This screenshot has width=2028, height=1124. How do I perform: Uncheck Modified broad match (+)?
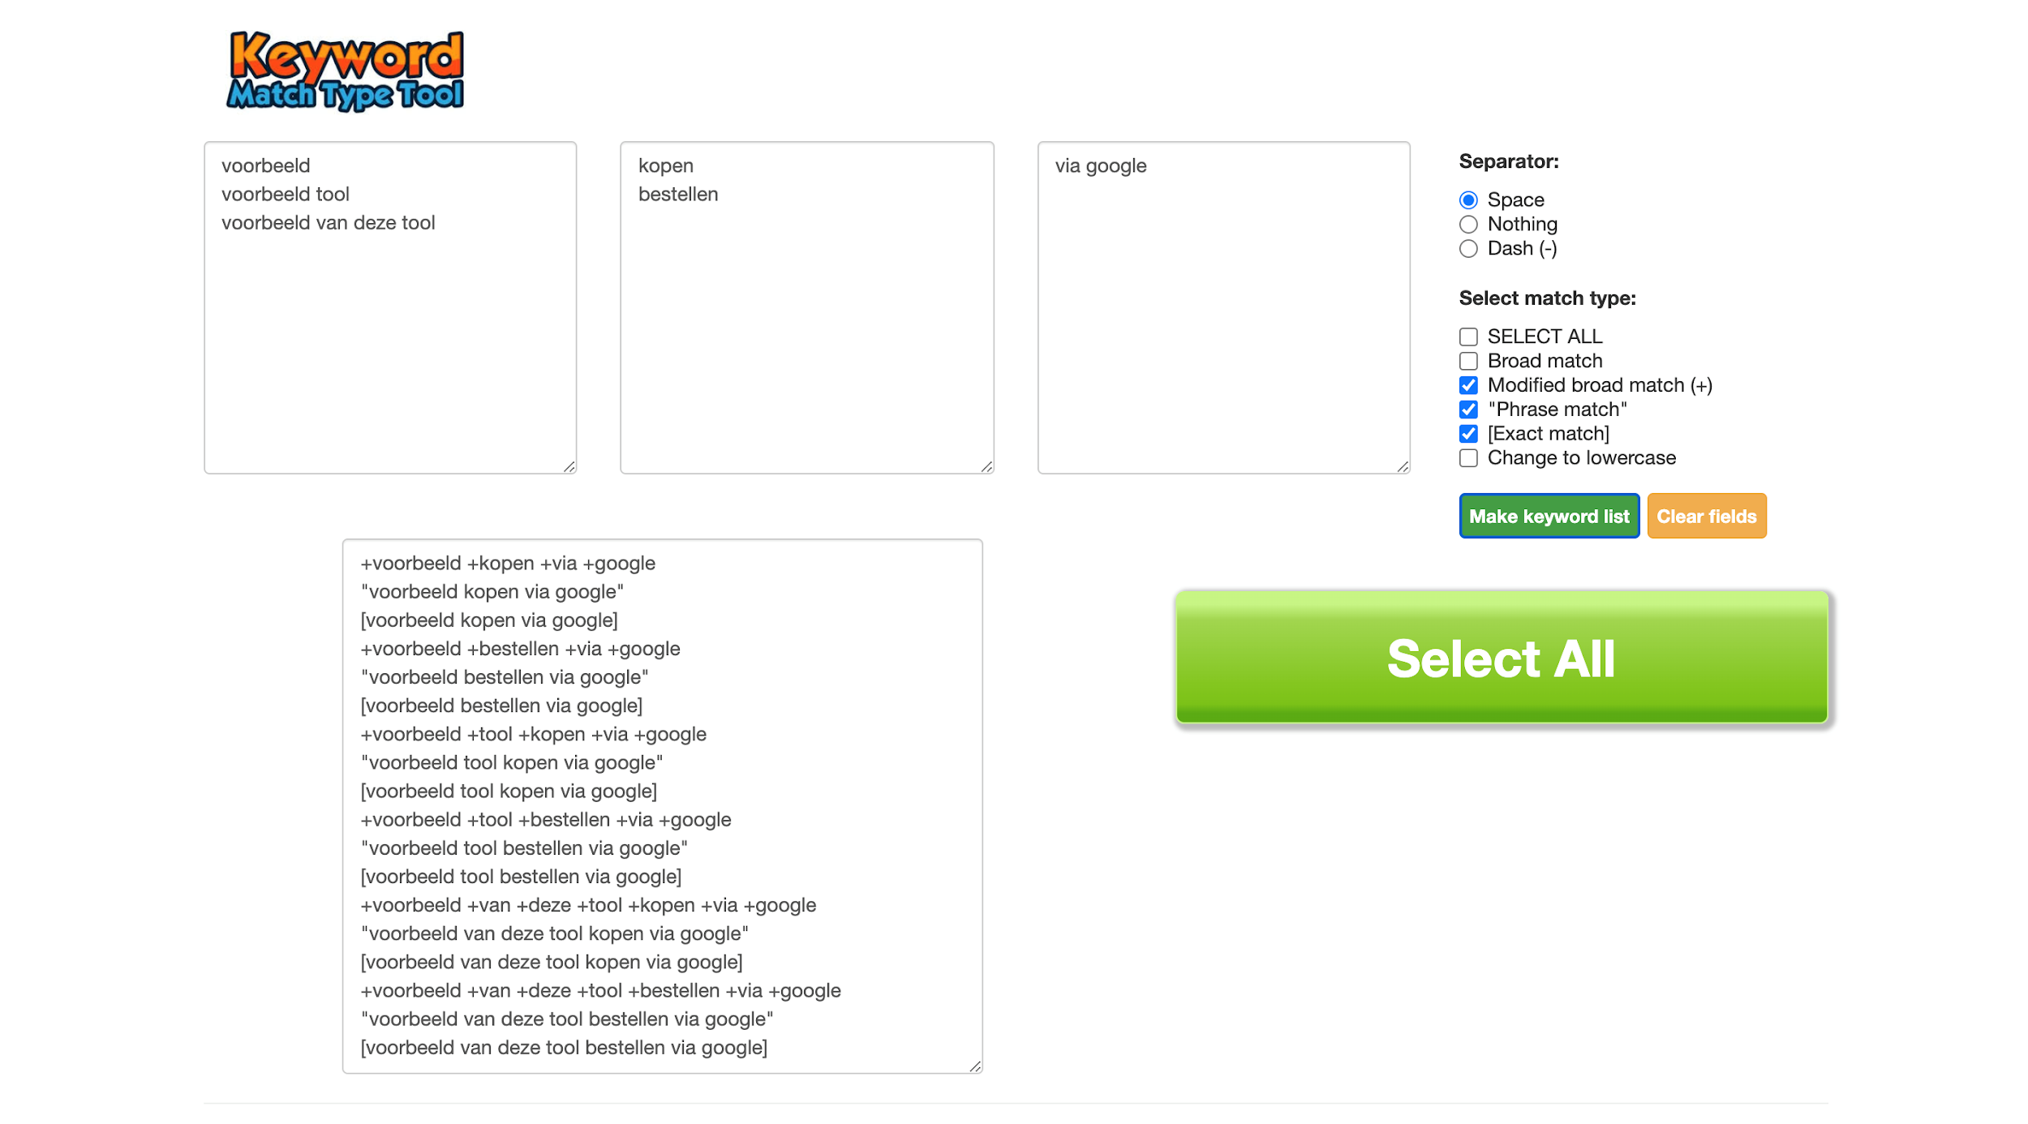click(1467, 385)
